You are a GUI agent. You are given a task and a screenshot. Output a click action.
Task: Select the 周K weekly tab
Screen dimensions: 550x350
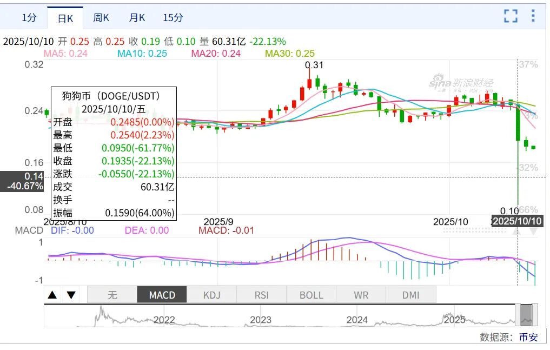[101, 18]
